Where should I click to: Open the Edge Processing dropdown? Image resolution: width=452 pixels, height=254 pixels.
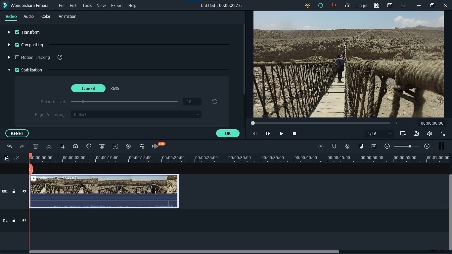pyautogui.click(x=136, y=114)
